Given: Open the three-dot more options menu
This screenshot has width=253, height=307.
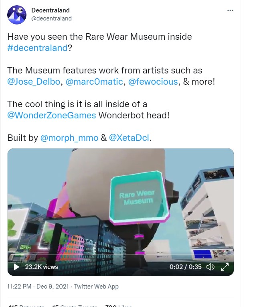Looking at the screenshot, I should [230, 10].
